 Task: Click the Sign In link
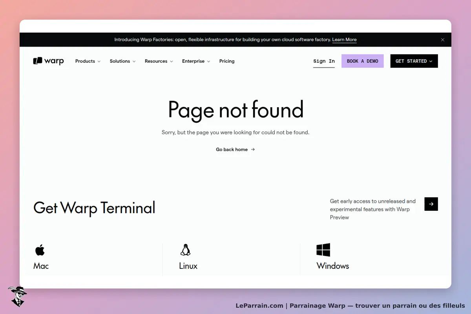coord(324,61)
